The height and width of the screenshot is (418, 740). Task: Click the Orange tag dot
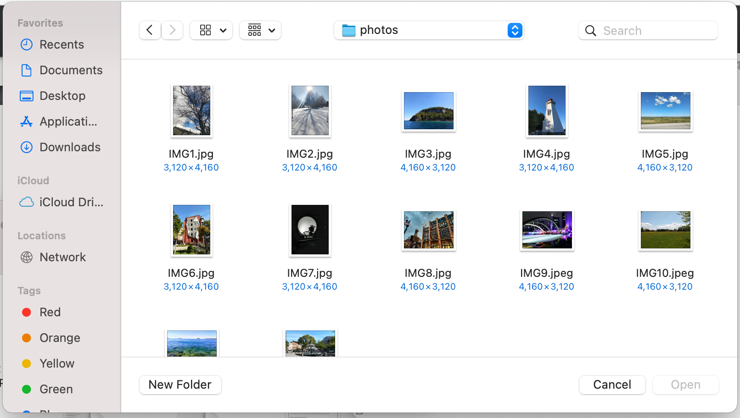27,338
